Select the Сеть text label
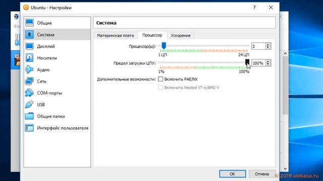323x181 pixels. tap(41, 81)
